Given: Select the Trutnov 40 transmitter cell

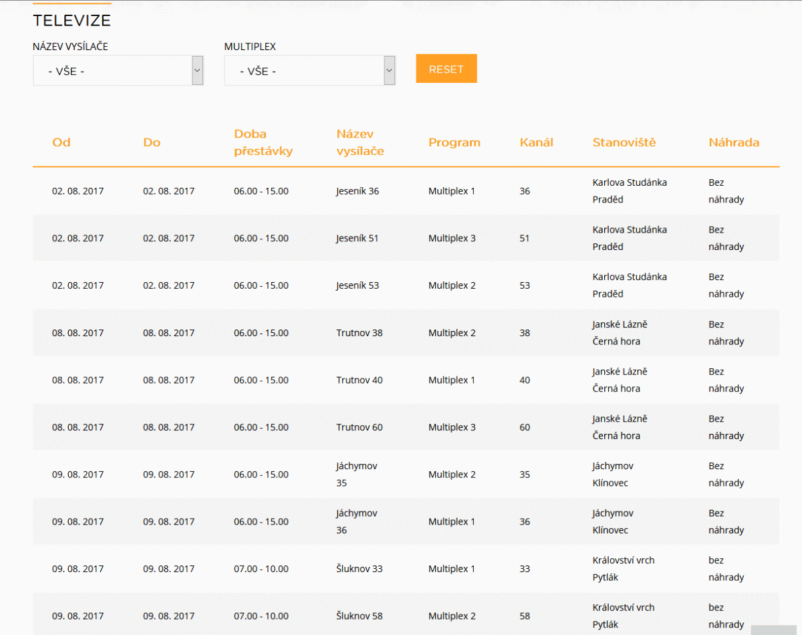Looking at the screenshot, I should (x=360, y=380).
